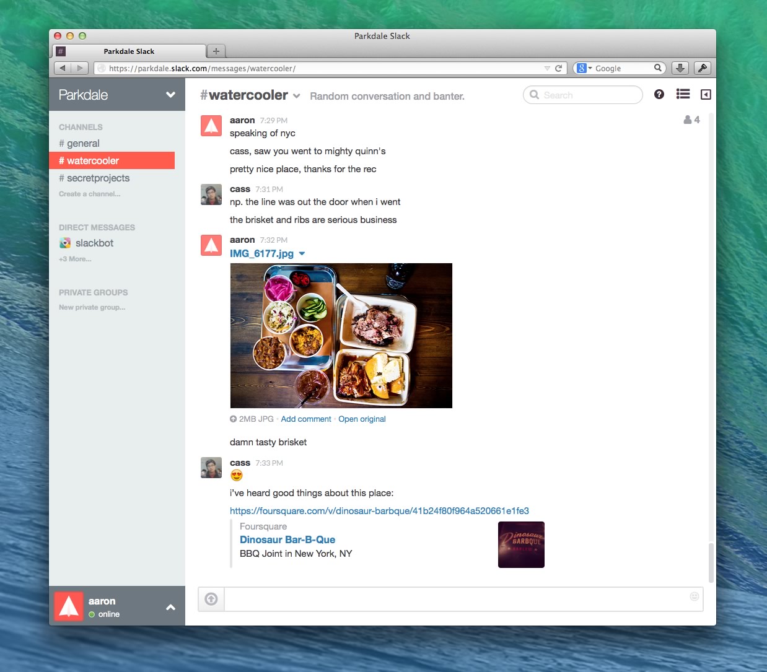Open the IMG_6177.jpg file actions dropdown
This screenshot has width=767, height=672.
(302, 253)
